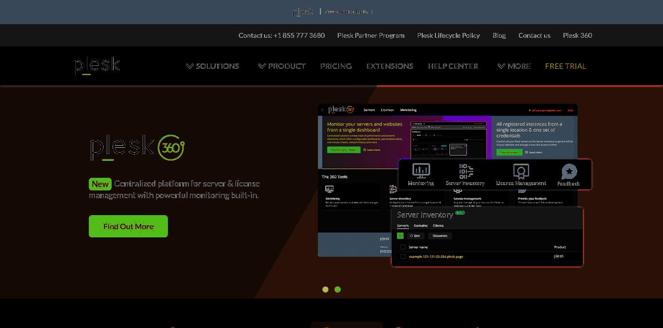Open Plesk Lifecycle Policy link

[448, 35]
